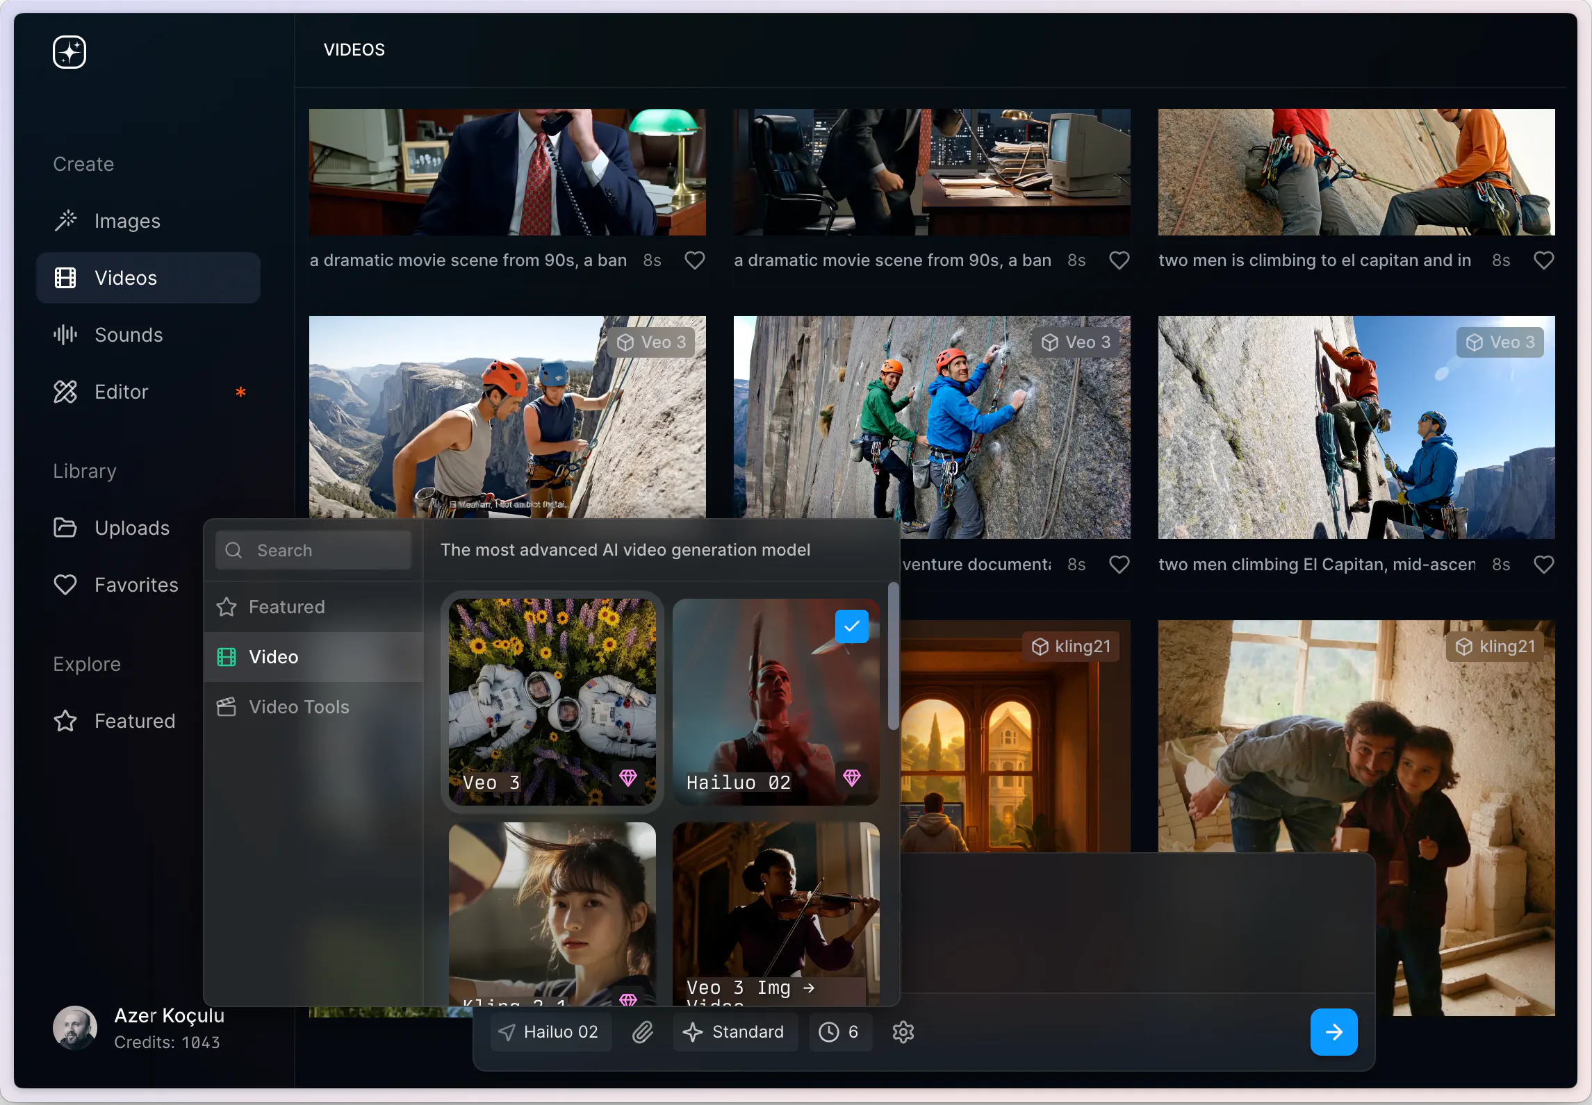1592x1105 pixels.
Task: Favorite the 'two men is climbing' video
Action: [1544, 260]
